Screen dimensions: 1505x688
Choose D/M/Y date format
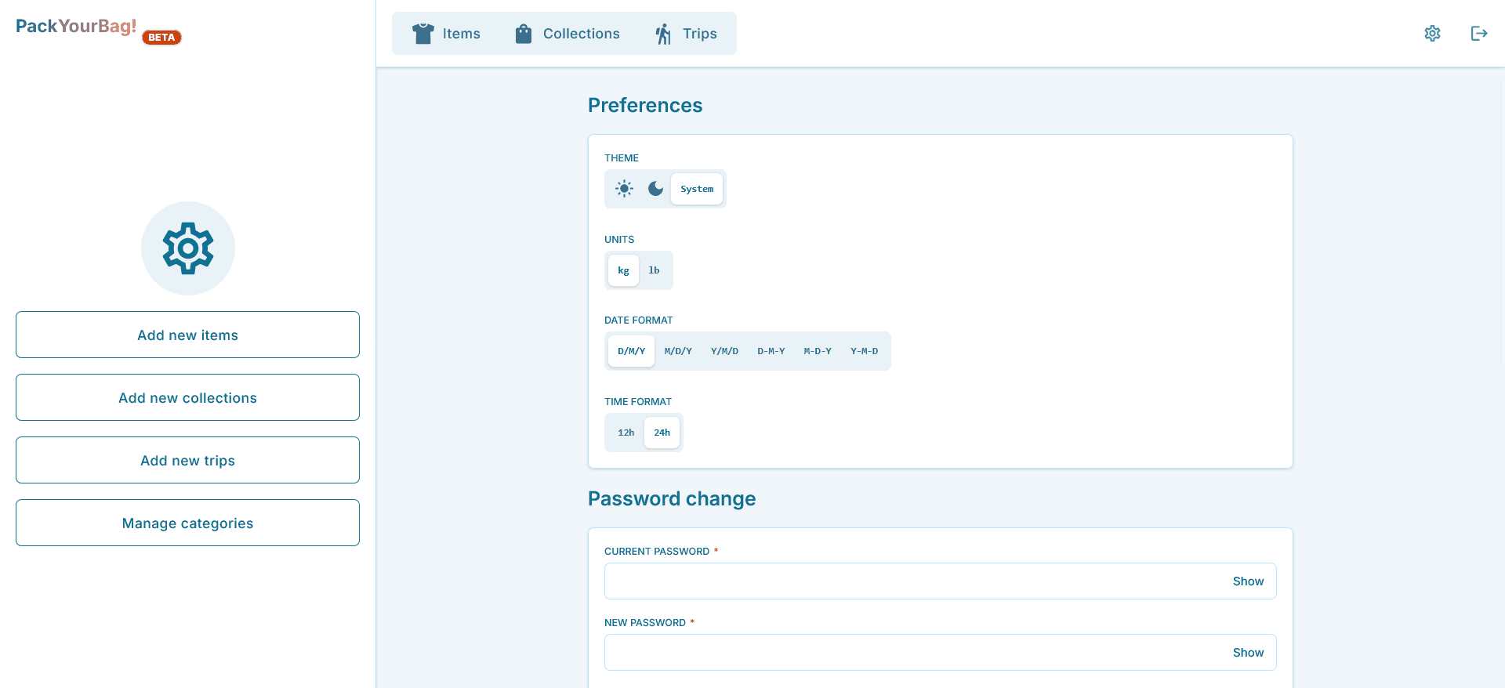pyautogui.click(x=631, y=351)
